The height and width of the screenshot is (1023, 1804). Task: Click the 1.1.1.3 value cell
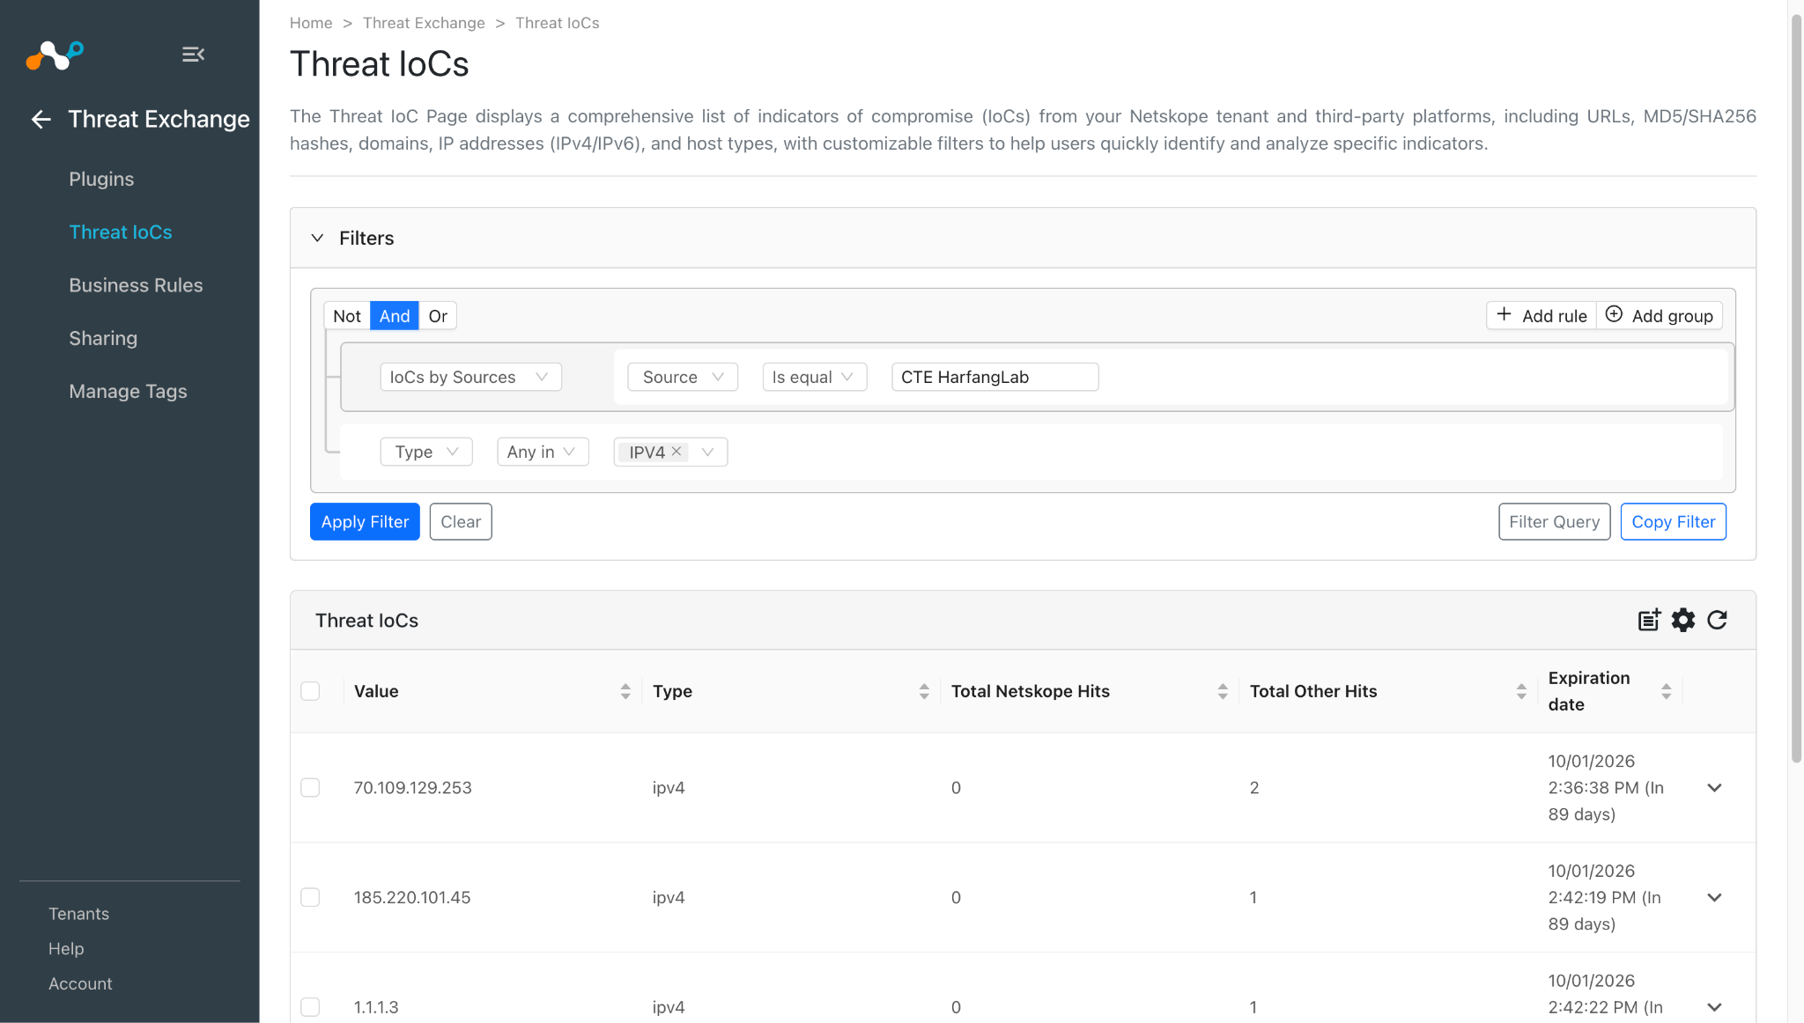tap(376, 1007)
